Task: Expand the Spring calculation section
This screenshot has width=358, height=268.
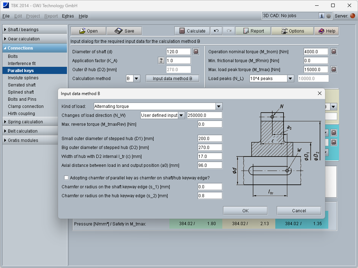Action: point(25,122)
